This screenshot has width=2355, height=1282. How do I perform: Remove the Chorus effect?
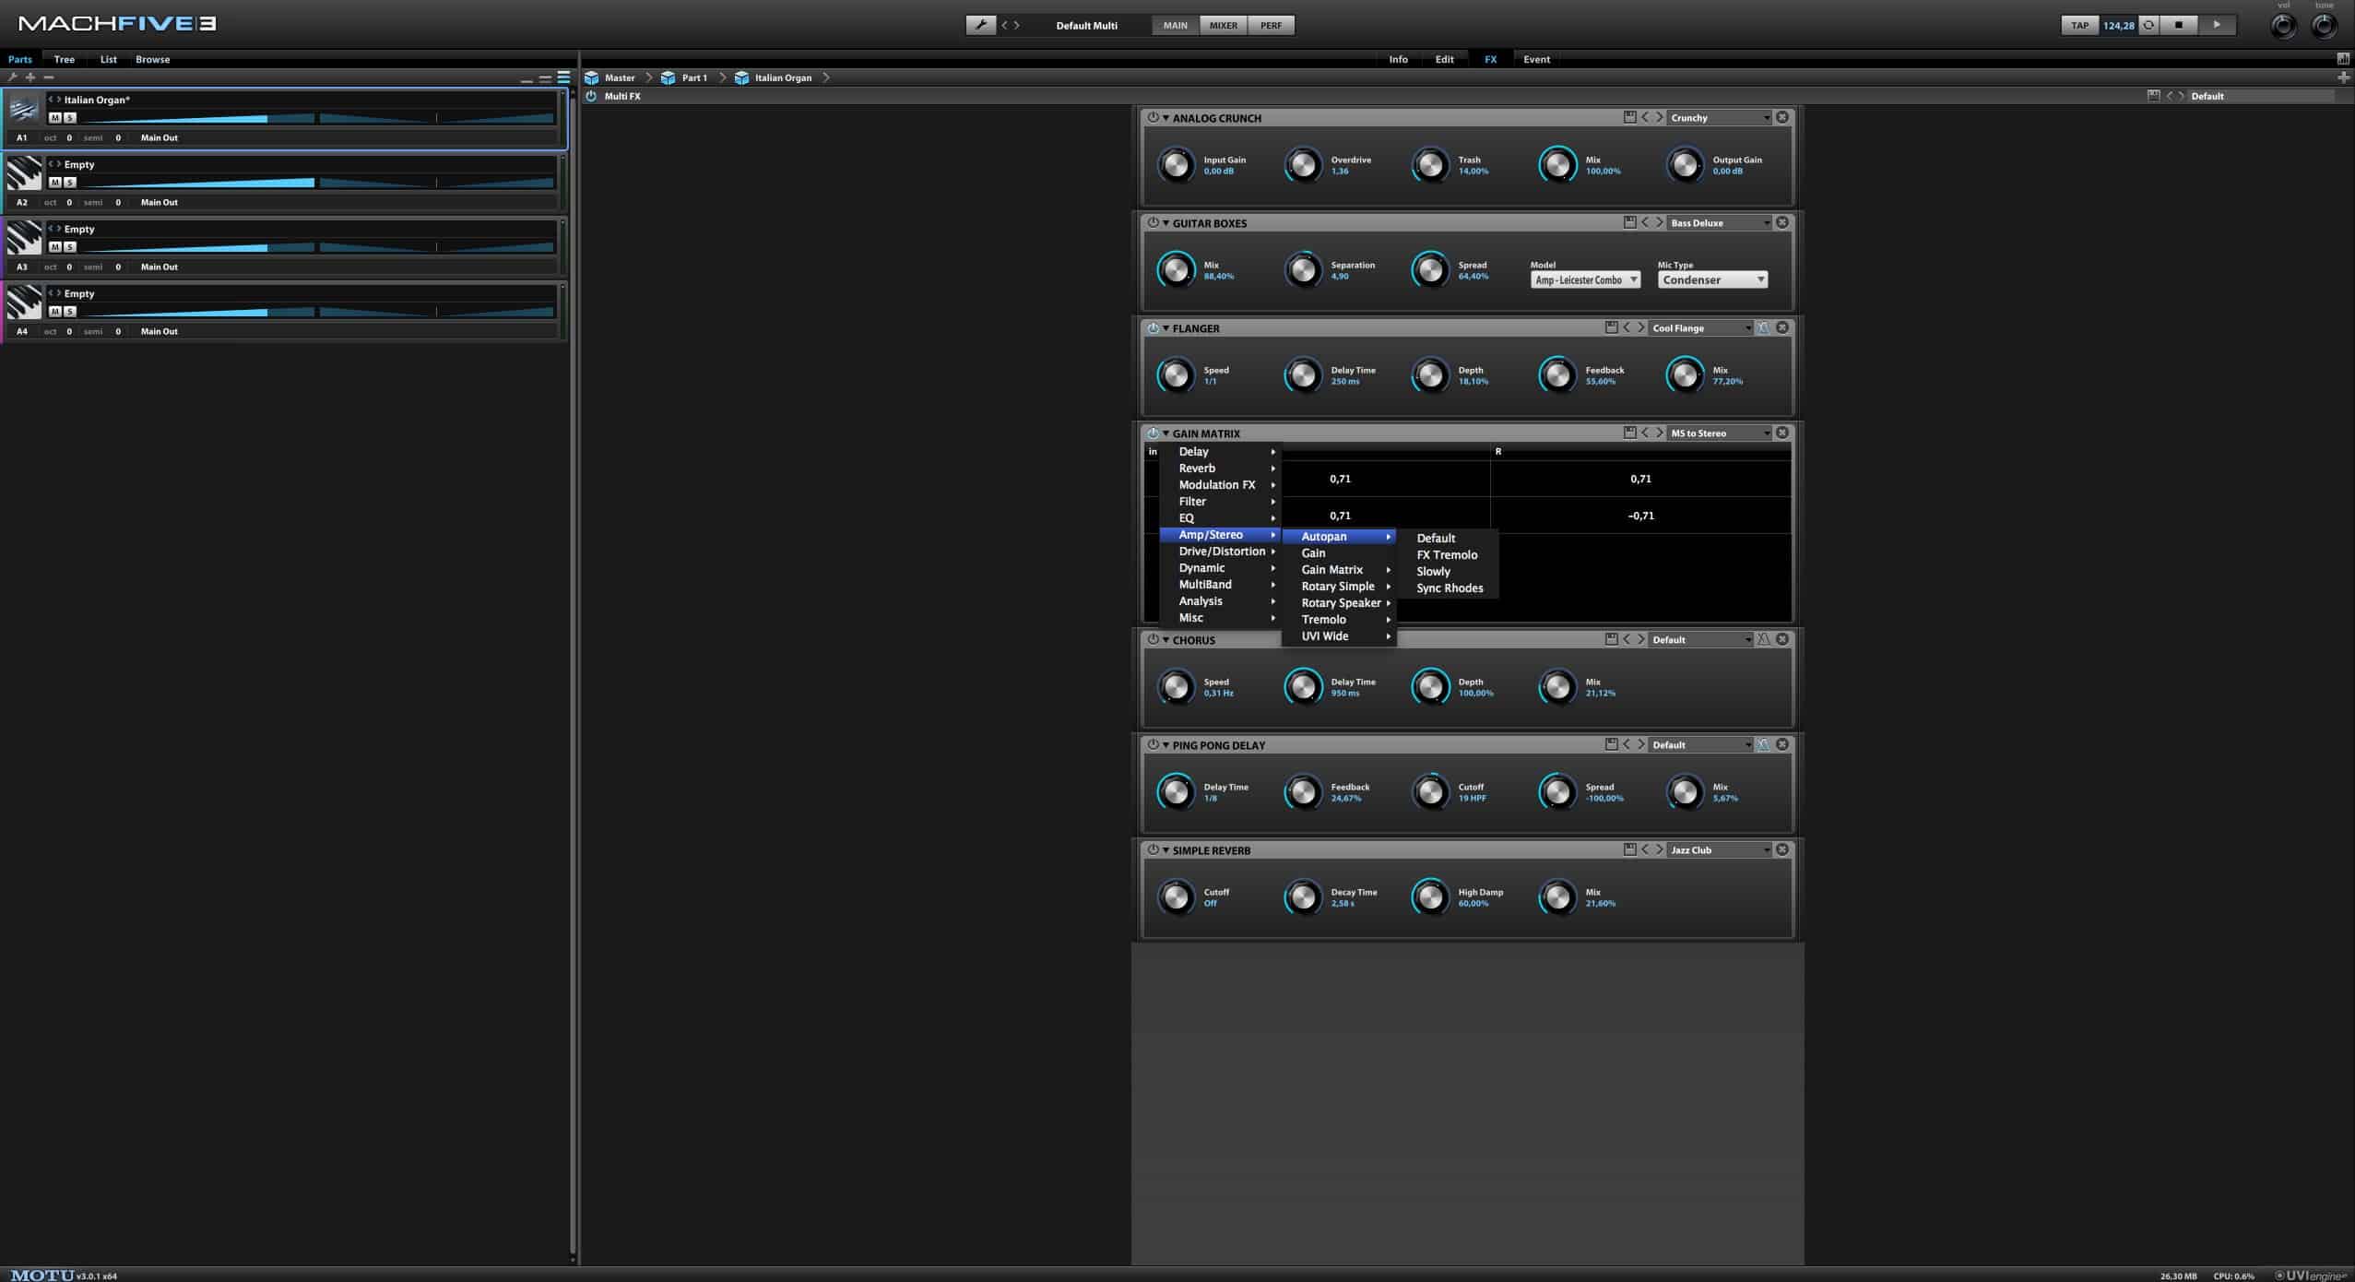coord(1781,639)
